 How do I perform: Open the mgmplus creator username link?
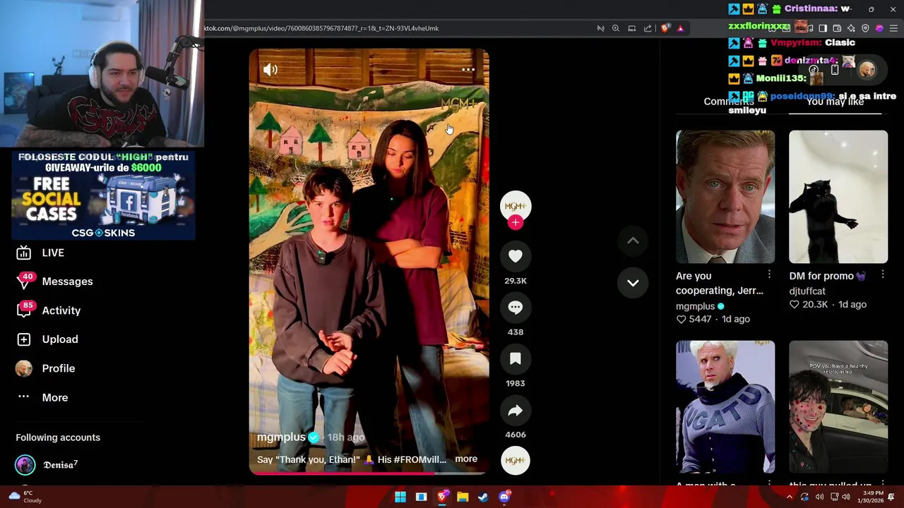tap(281, 437)
